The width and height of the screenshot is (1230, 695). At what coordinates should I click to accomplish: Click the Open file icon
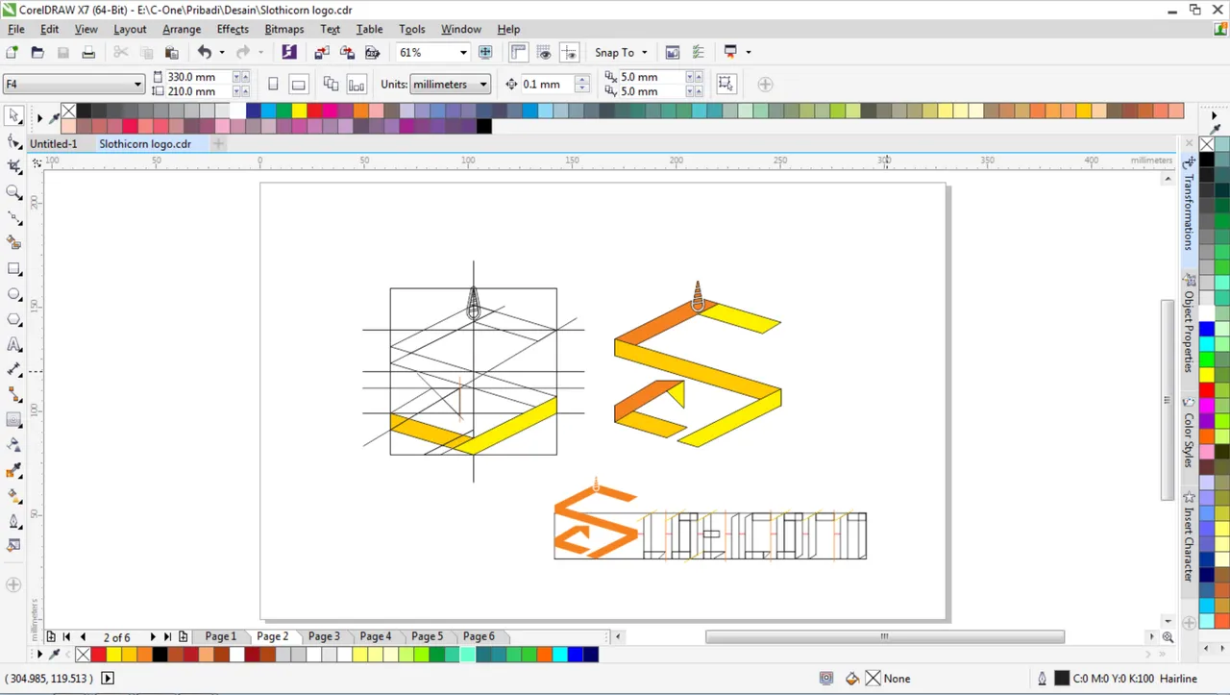click(x=37, y=52)
